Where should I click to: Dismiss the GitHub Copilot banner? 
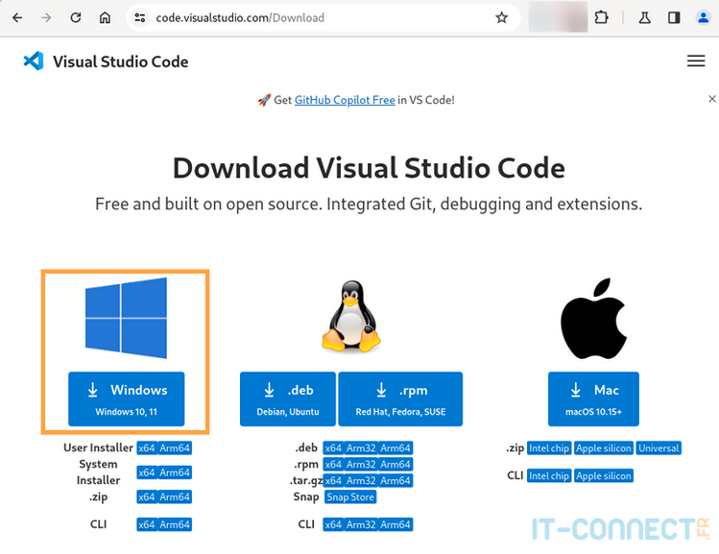(711, 99)
